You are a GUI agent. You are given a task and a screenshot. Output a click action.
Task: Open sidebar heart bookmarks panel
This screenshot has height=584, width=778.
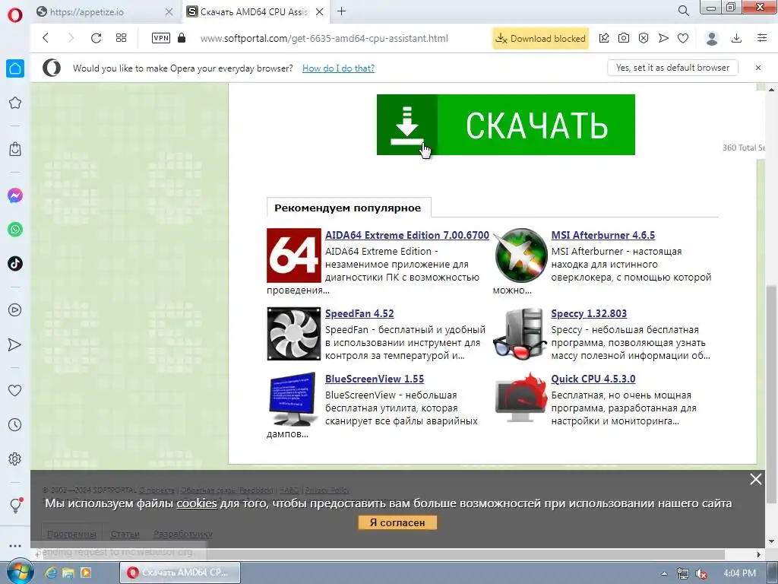click(x=15, y=391)
